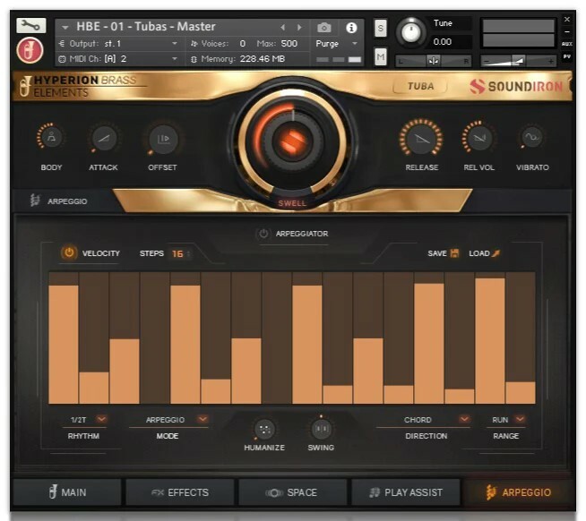Click the red instrument logo icon
The height and width of the screenshot is (521, 586).
[30, 50]
